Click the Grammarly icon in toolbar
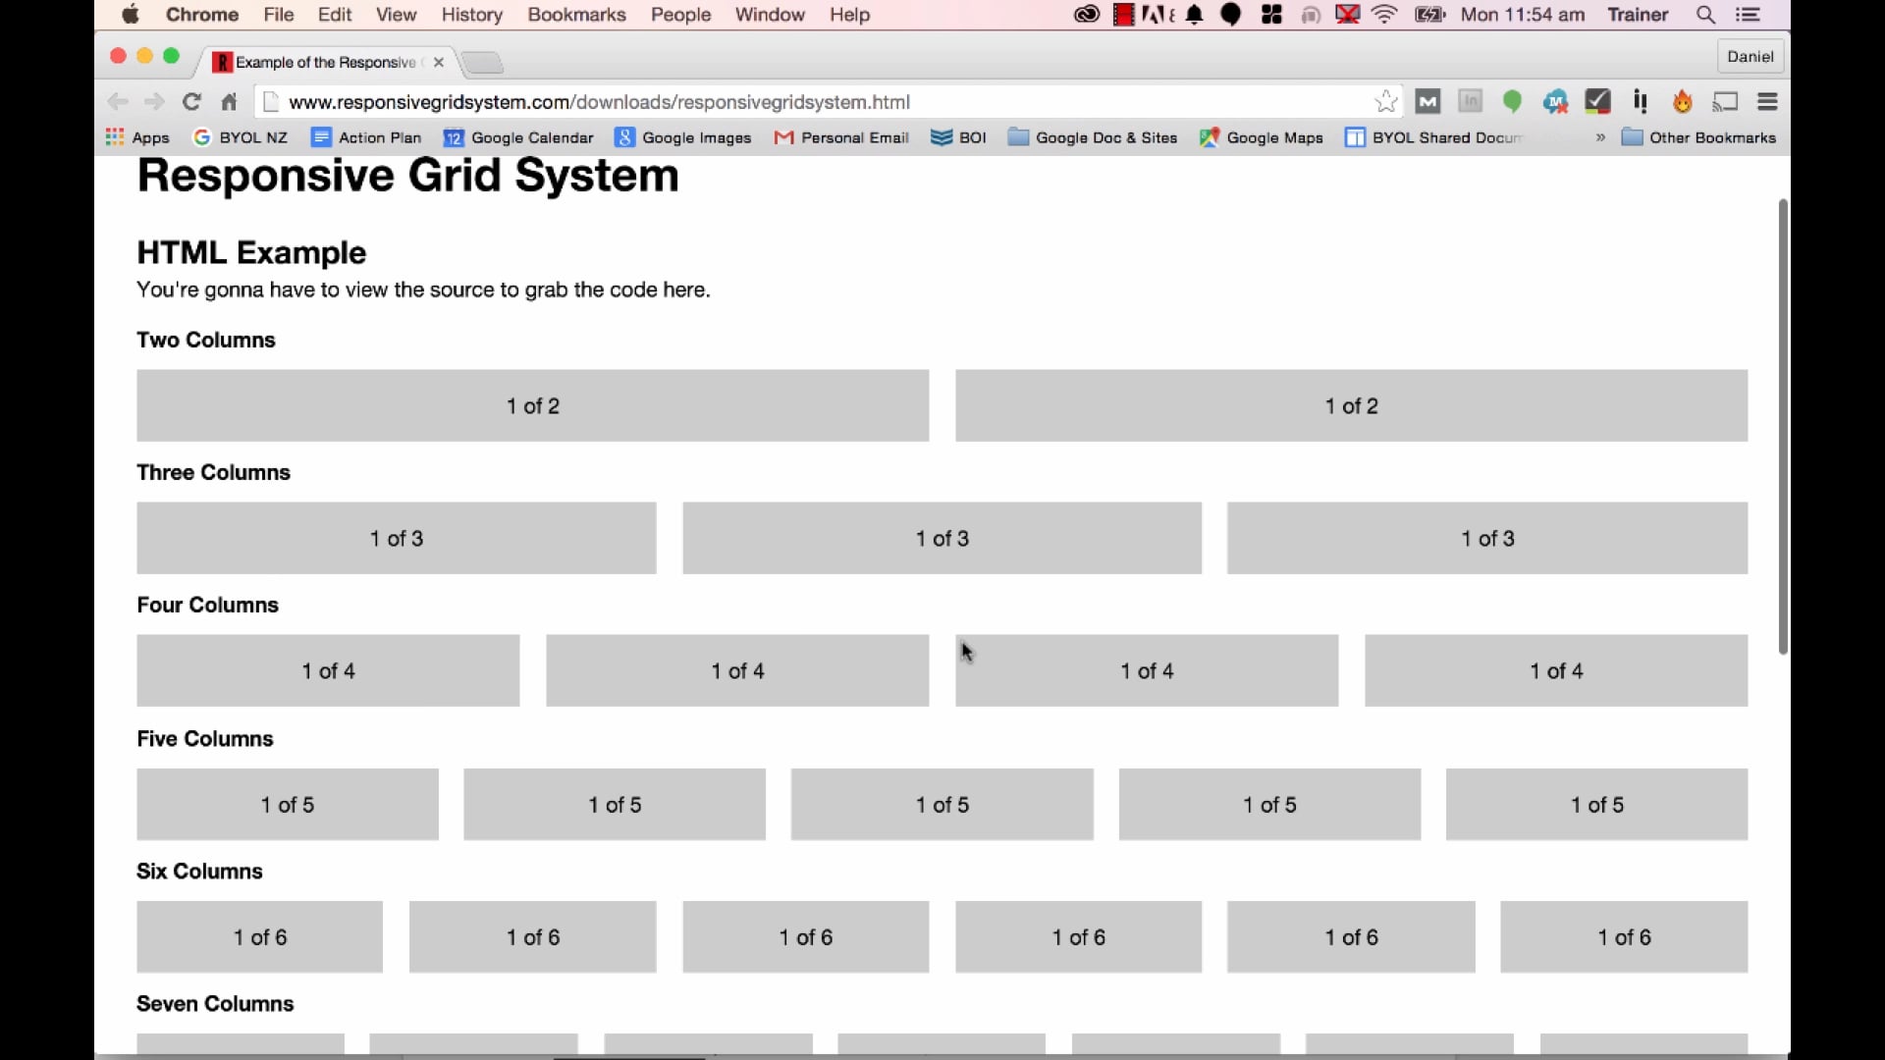Viewport: 1885px width, 1060px height. [x=1514, y=101]
